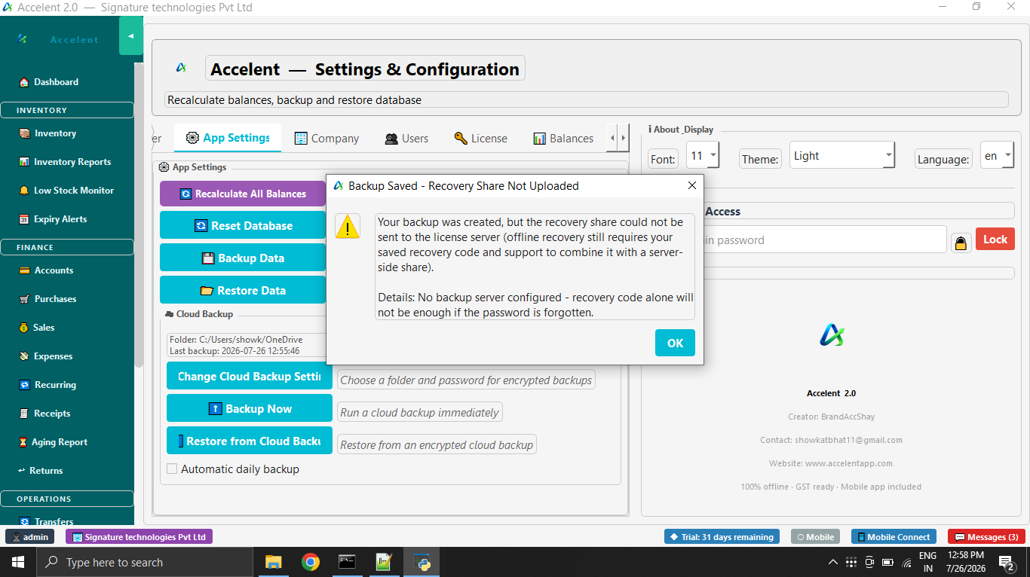Open the Theme dropdown showing Light
This screenshot has width=1030, height=577.
click(x=842, y=156)
